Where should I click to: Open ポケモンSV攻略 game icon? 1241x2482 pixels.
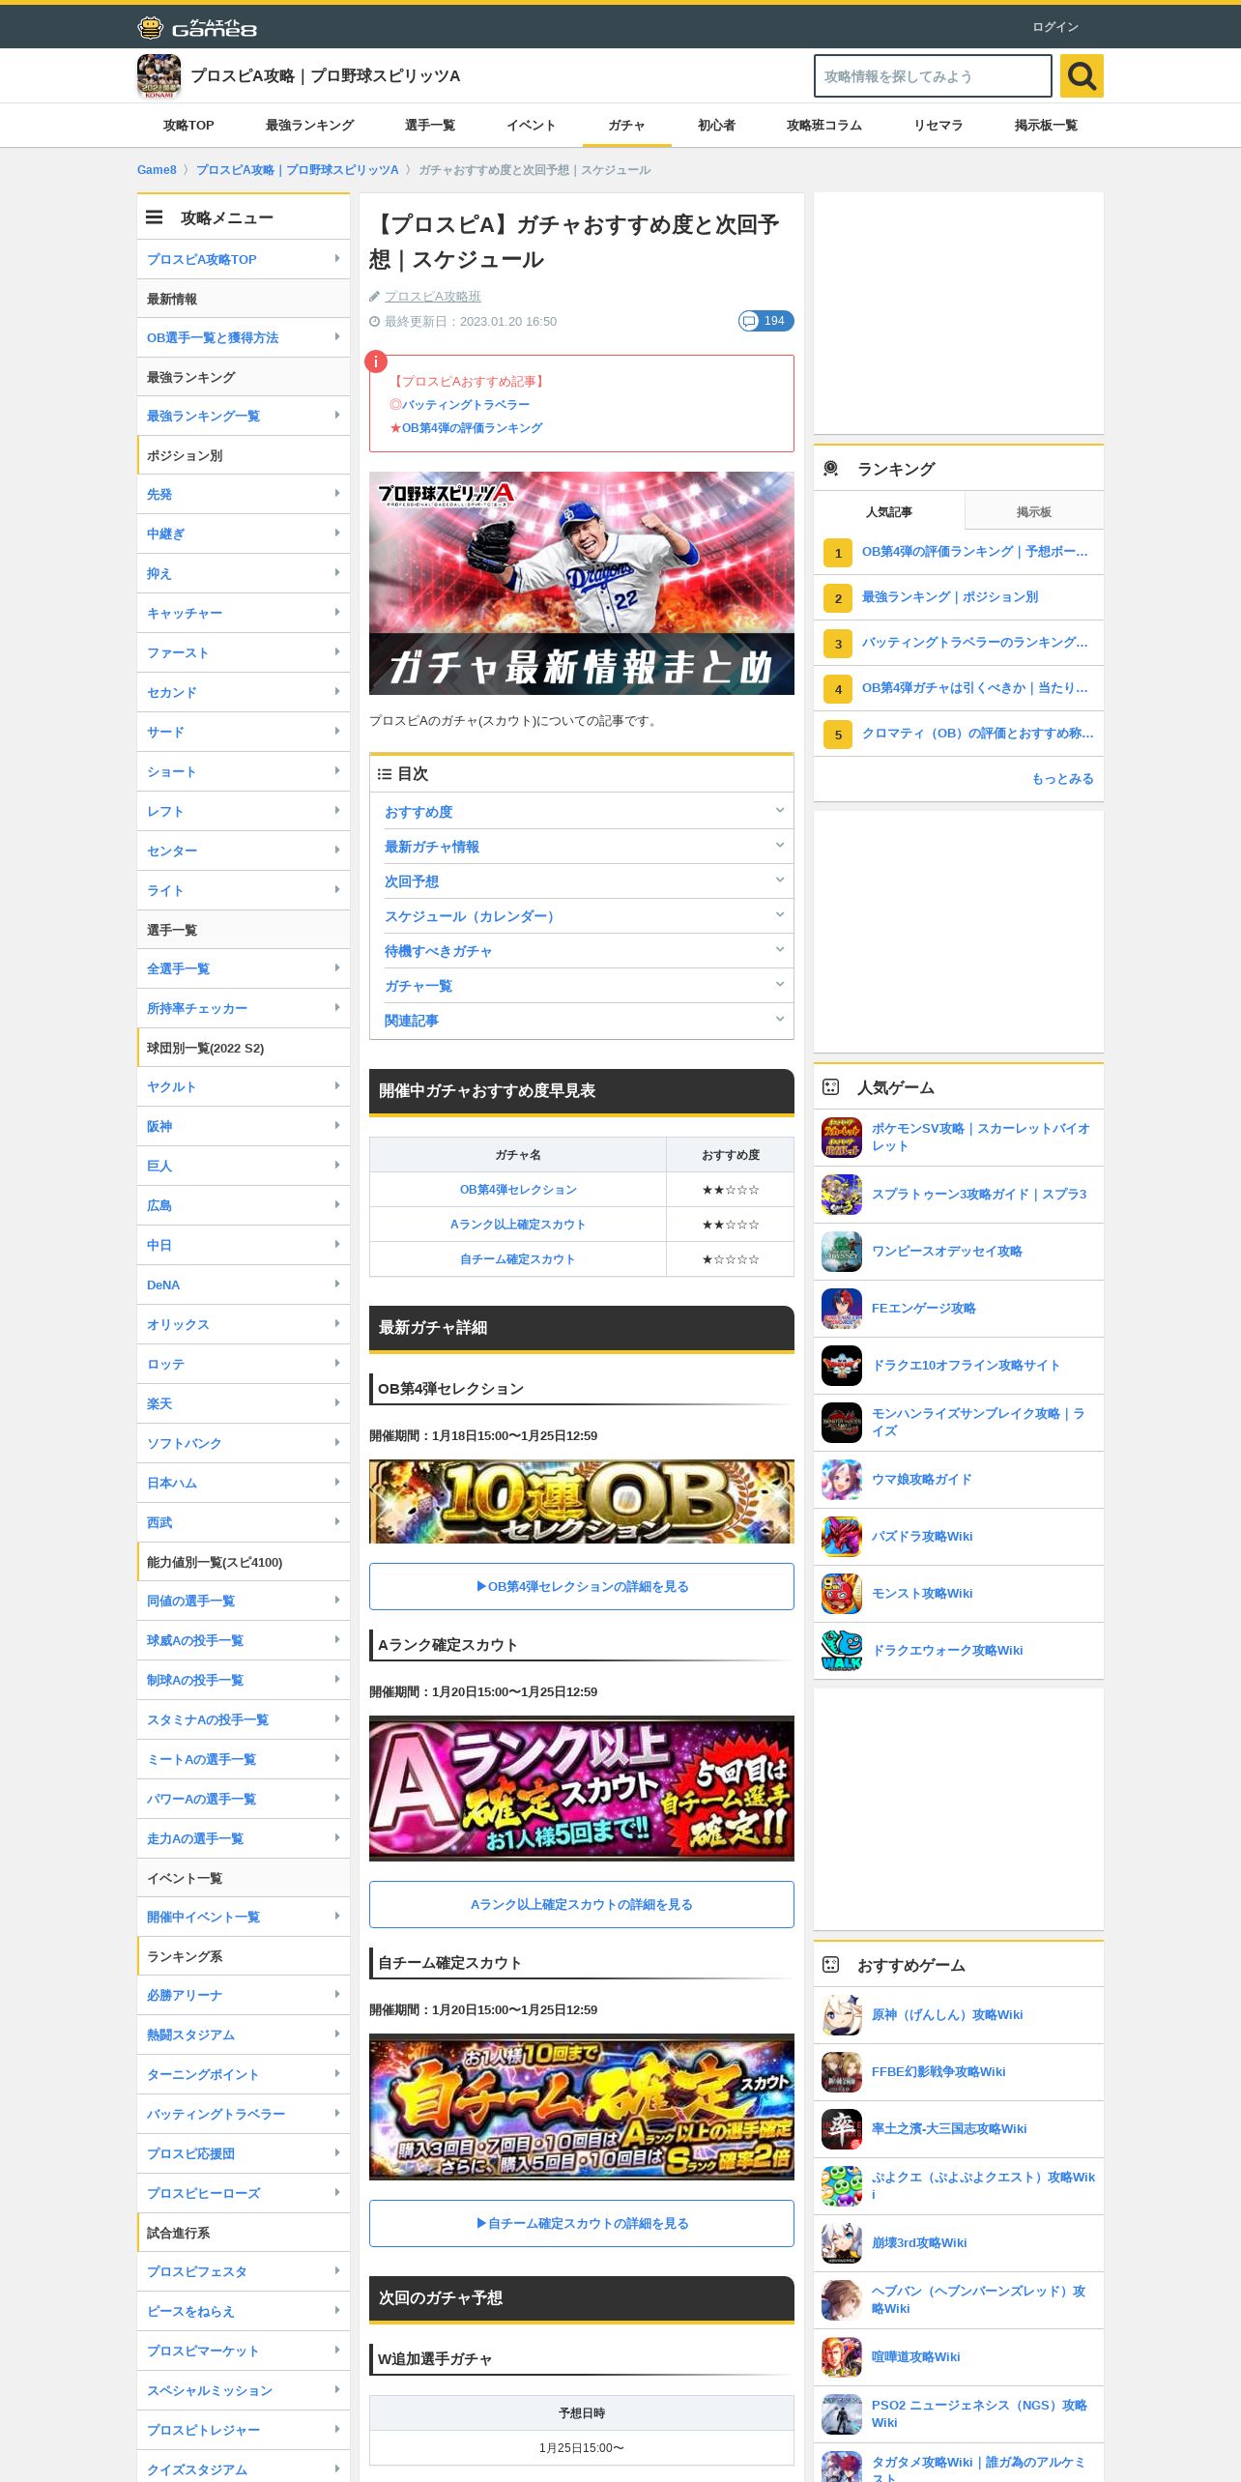click(841, 1137)
